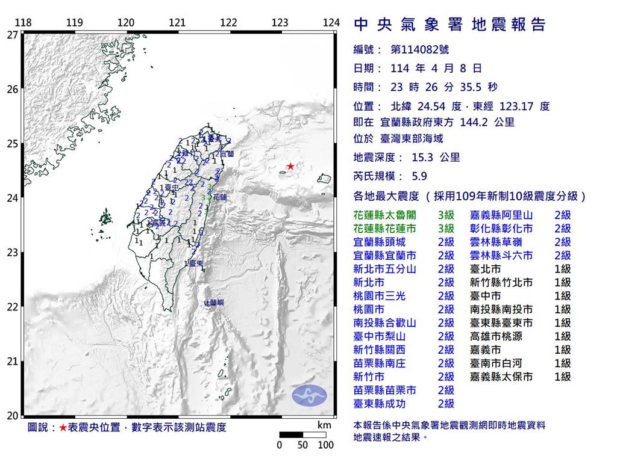
Task: Click the 臺中 label on the map
Action: 172,188
